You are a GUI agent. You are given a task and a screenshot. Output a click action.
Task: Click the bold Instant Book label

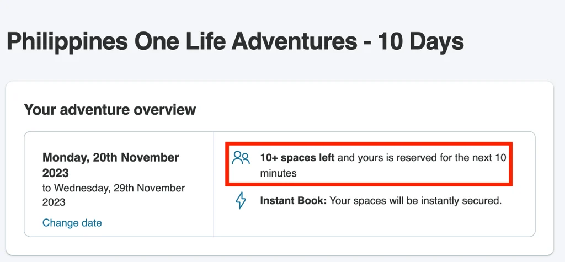coord(294,201)
